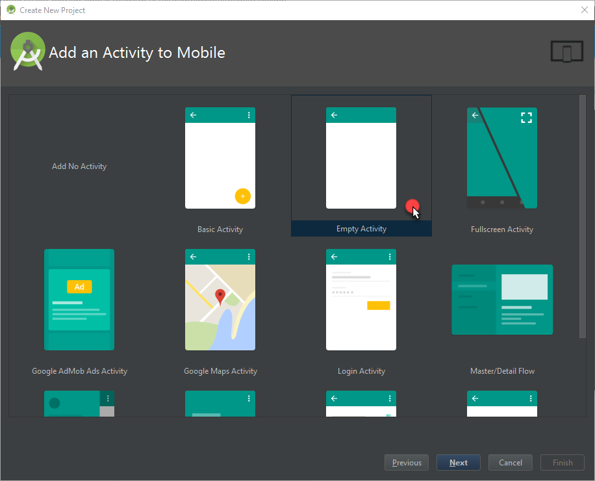Click the Android Studio logo in header
This screenshot has height=481, width=595.
point(28,51)
